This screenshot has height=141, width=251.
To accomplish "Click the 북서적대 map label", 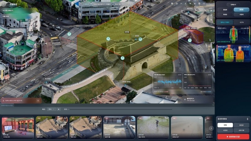I will point(47,79).
